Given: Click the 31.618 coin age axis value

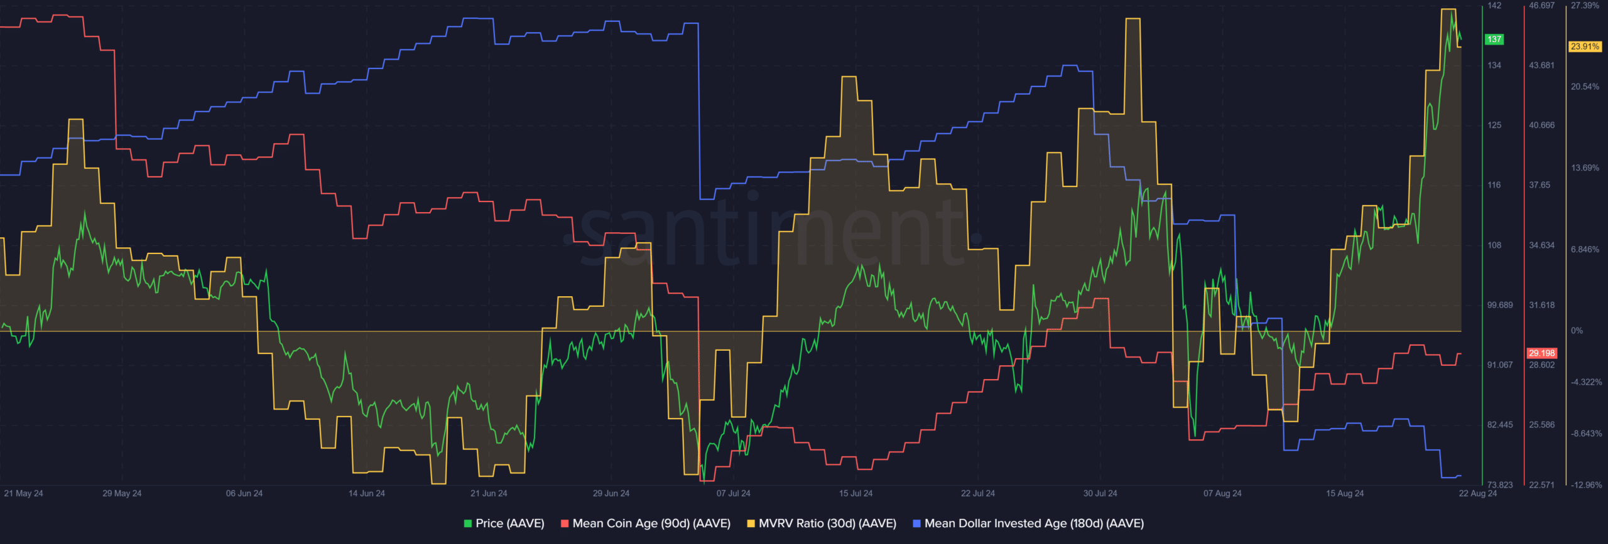Looking at the screenshot, I should (x=1542, y=305).
